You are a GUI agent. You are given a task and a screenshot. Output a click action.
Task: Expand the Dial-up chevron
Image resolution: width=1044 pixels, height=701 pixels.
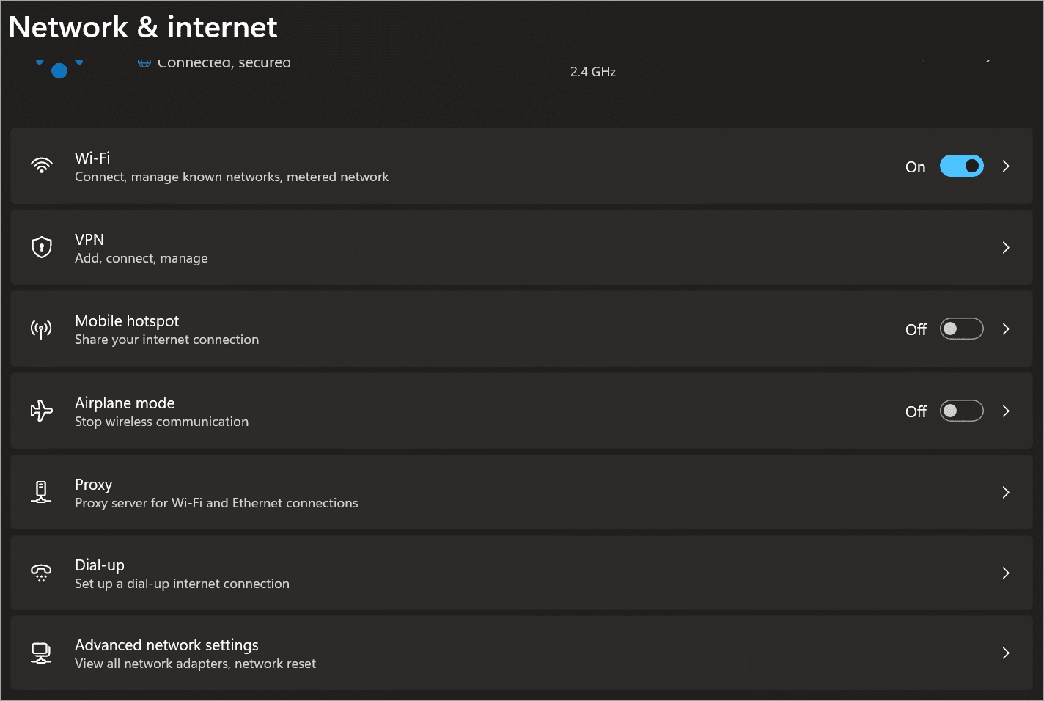click(x=1005, y=573)
